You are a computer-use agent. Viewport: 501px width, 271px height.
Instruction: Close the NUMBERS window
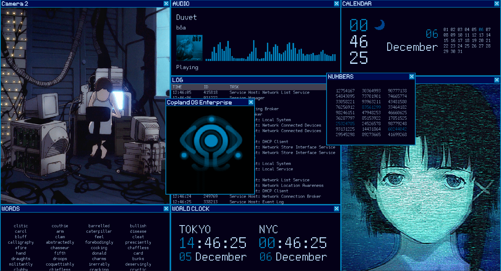click(x=411, y=76)
